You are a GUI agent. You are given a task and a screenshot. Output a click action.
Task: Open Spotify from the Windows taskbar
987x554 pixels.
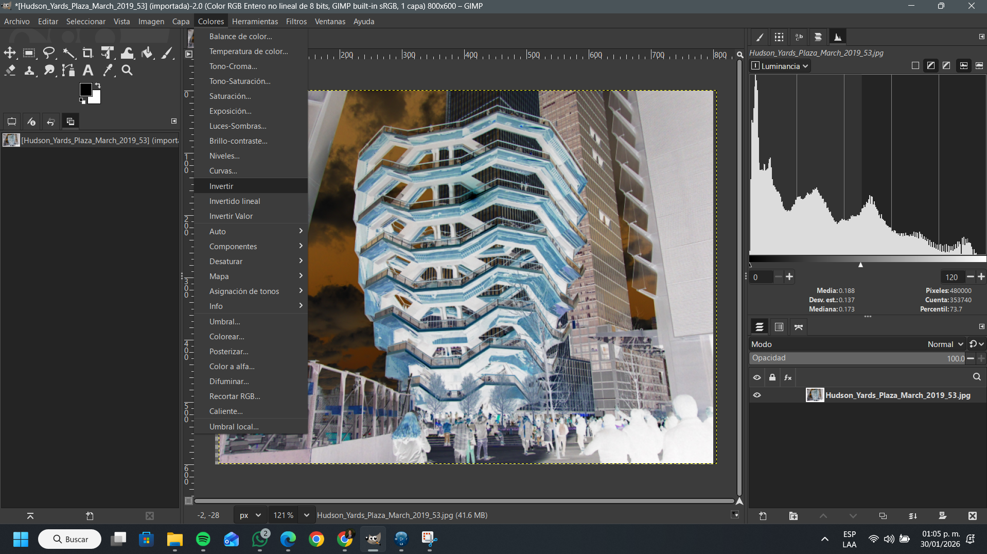203,539
